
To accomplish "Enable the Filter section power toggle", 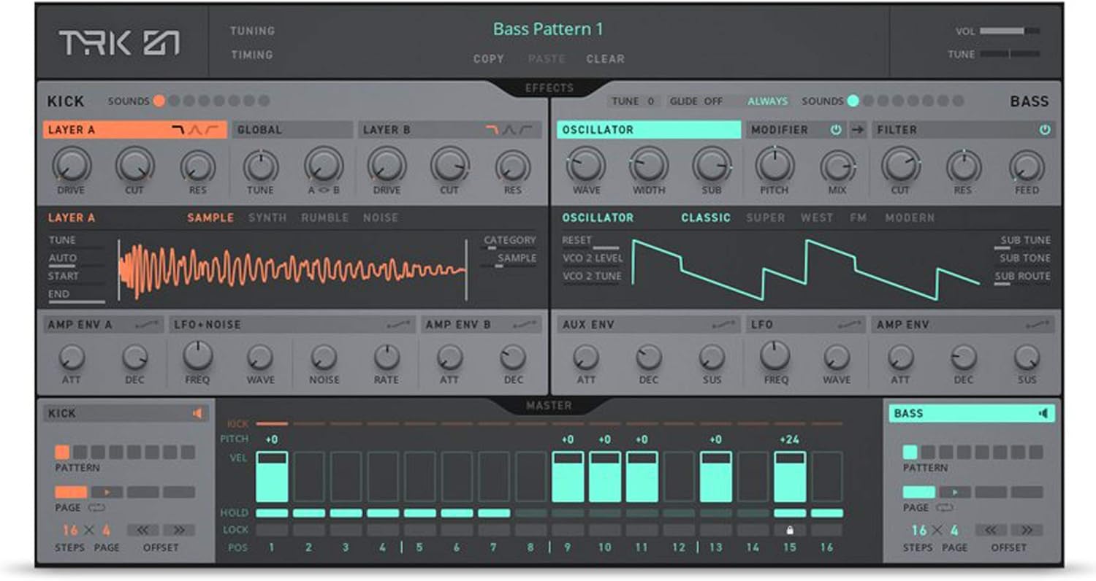I will (x=1045, y=129).
